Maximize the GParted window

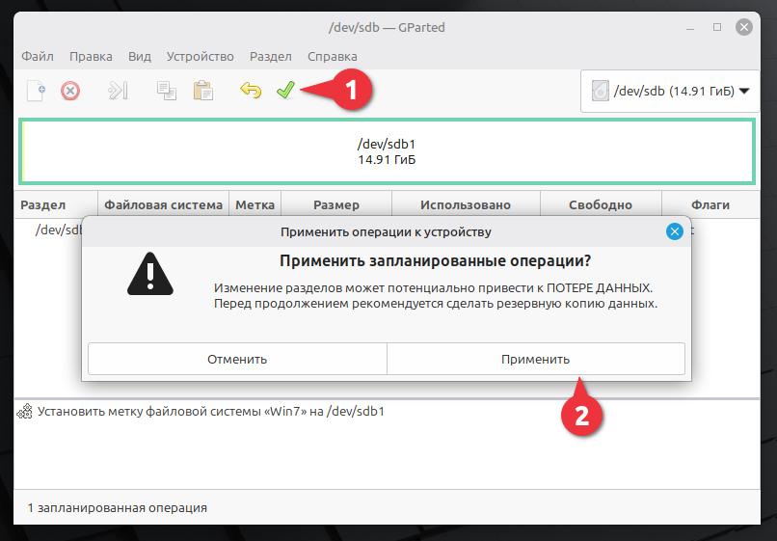pos(717,27)
